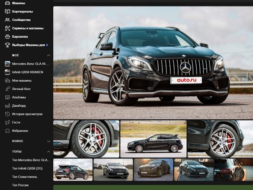253x190 pixels.
Task: Open the low-angle front-left Mercedes thumbnail
Action: coord(194,170)
